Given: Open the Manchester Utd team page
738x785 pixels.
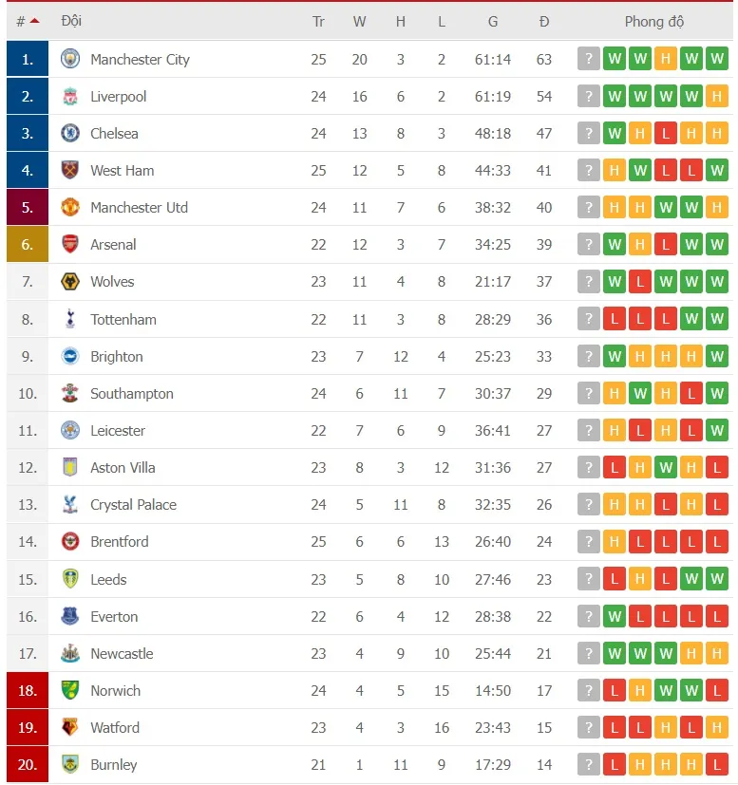Looking at the screenshot, I should click(x=139, y=207).
